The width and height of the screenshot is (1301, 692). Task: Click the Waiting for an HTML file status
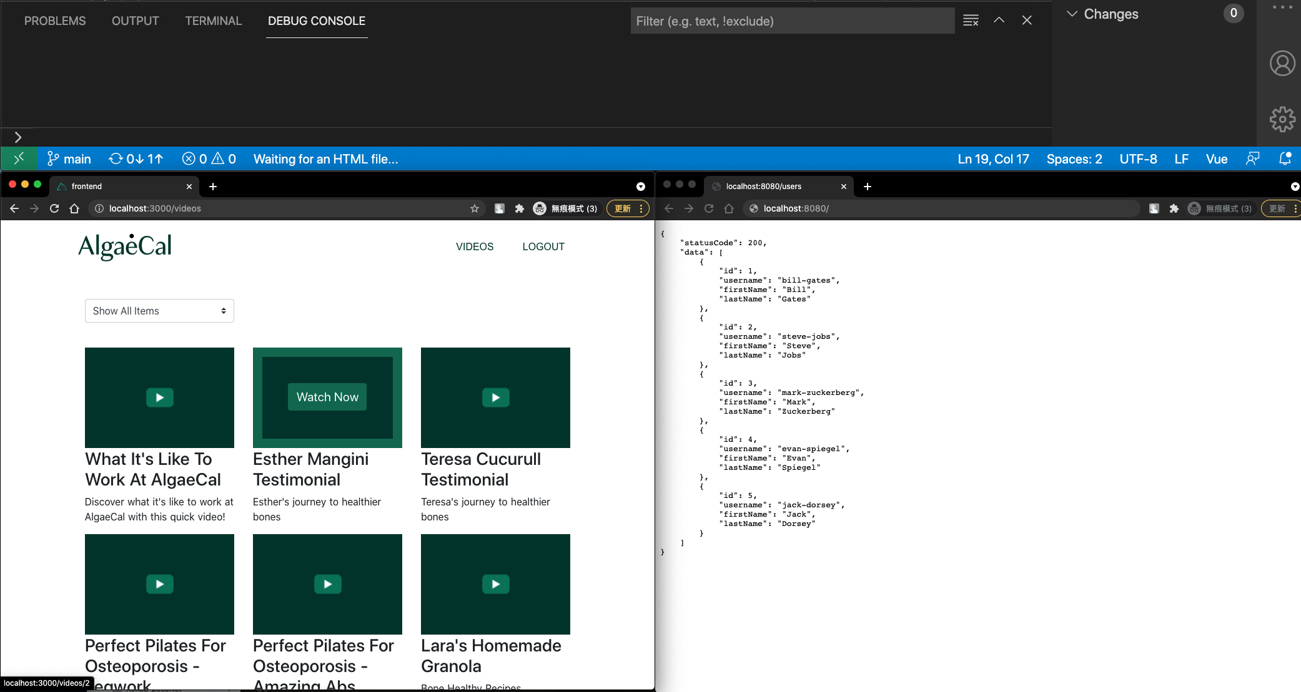click(326, 158)
